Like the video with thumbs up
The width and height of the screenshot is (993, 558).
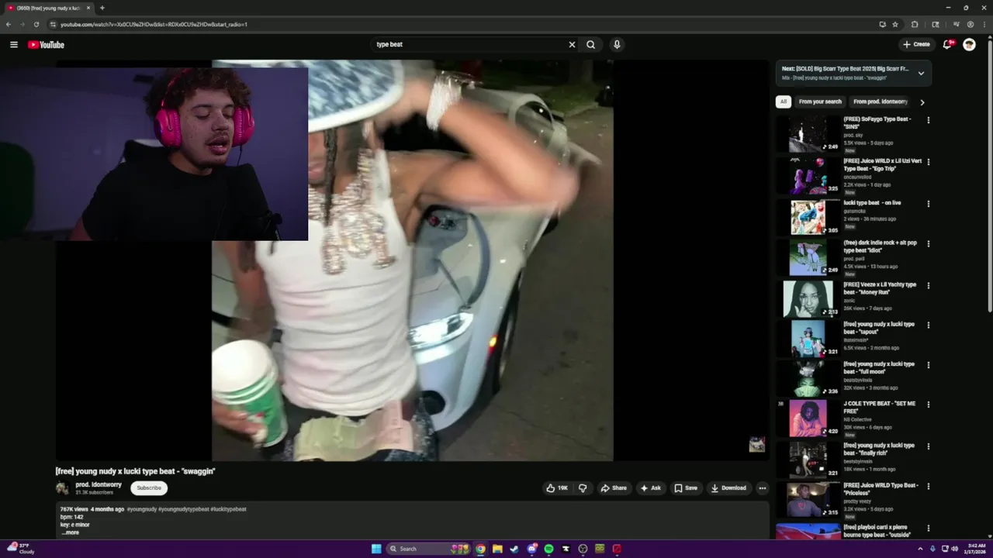pyautogui.click(x=556, y=488)
